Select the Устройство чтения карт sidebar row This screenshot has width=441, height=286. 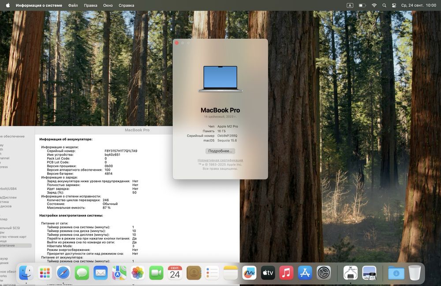16,237
